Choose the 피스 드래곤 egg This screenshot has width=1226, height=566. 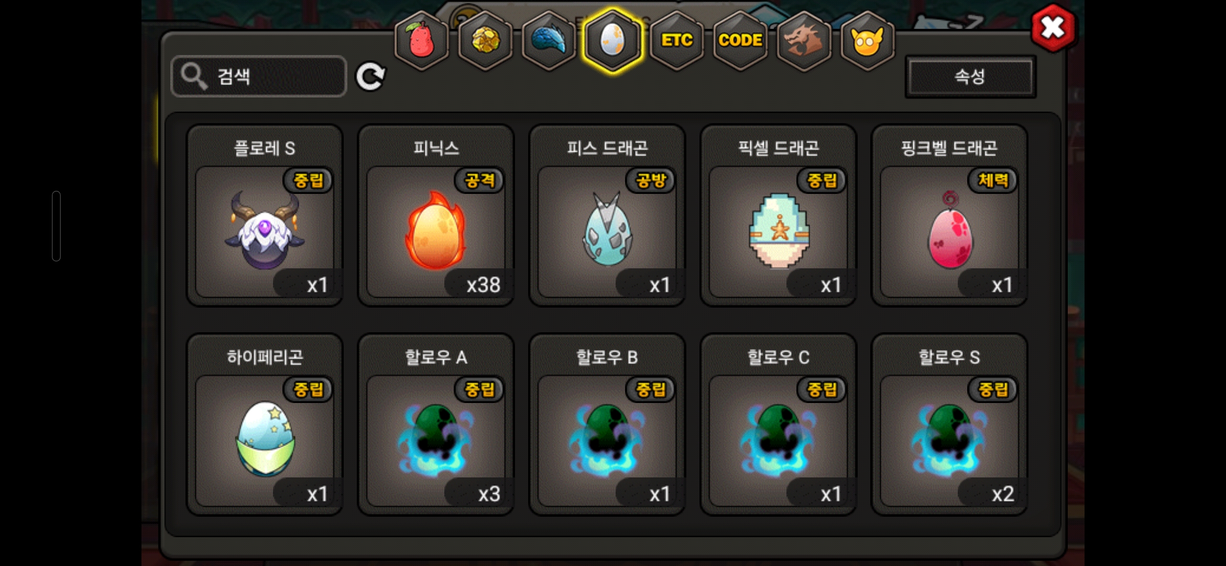(607, 215)
